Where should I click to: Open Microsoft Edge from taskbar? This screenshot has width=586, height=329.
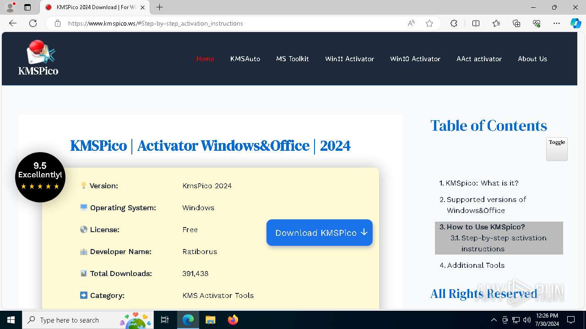click(x=188, y=320)
